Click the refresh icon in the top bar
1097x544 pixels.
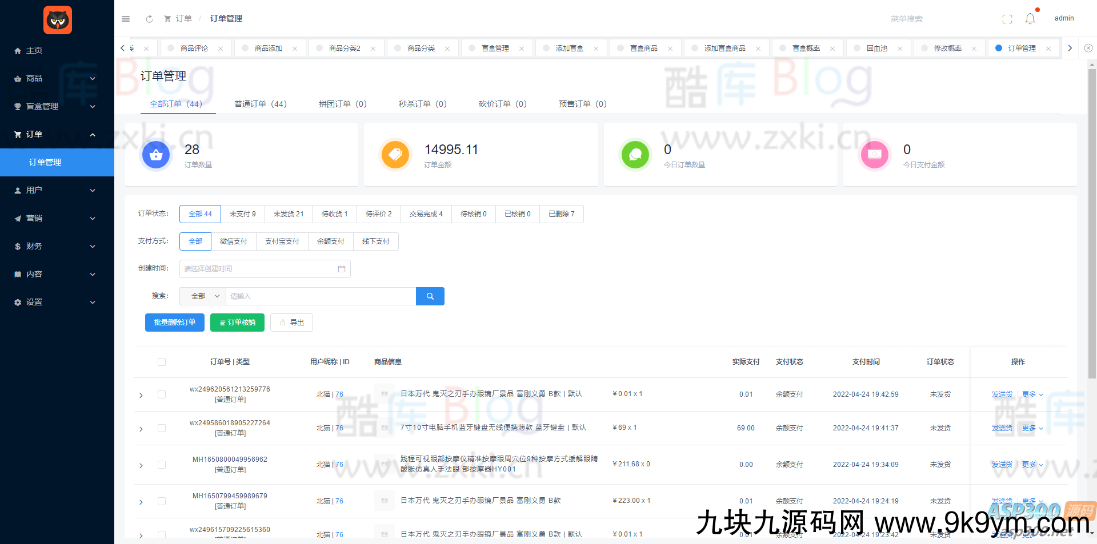149,18
